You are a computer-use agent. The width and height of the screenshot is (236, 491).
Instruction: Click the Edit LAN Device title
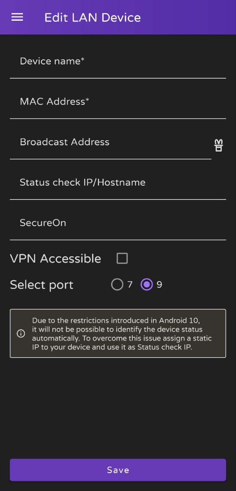[93, 18]
